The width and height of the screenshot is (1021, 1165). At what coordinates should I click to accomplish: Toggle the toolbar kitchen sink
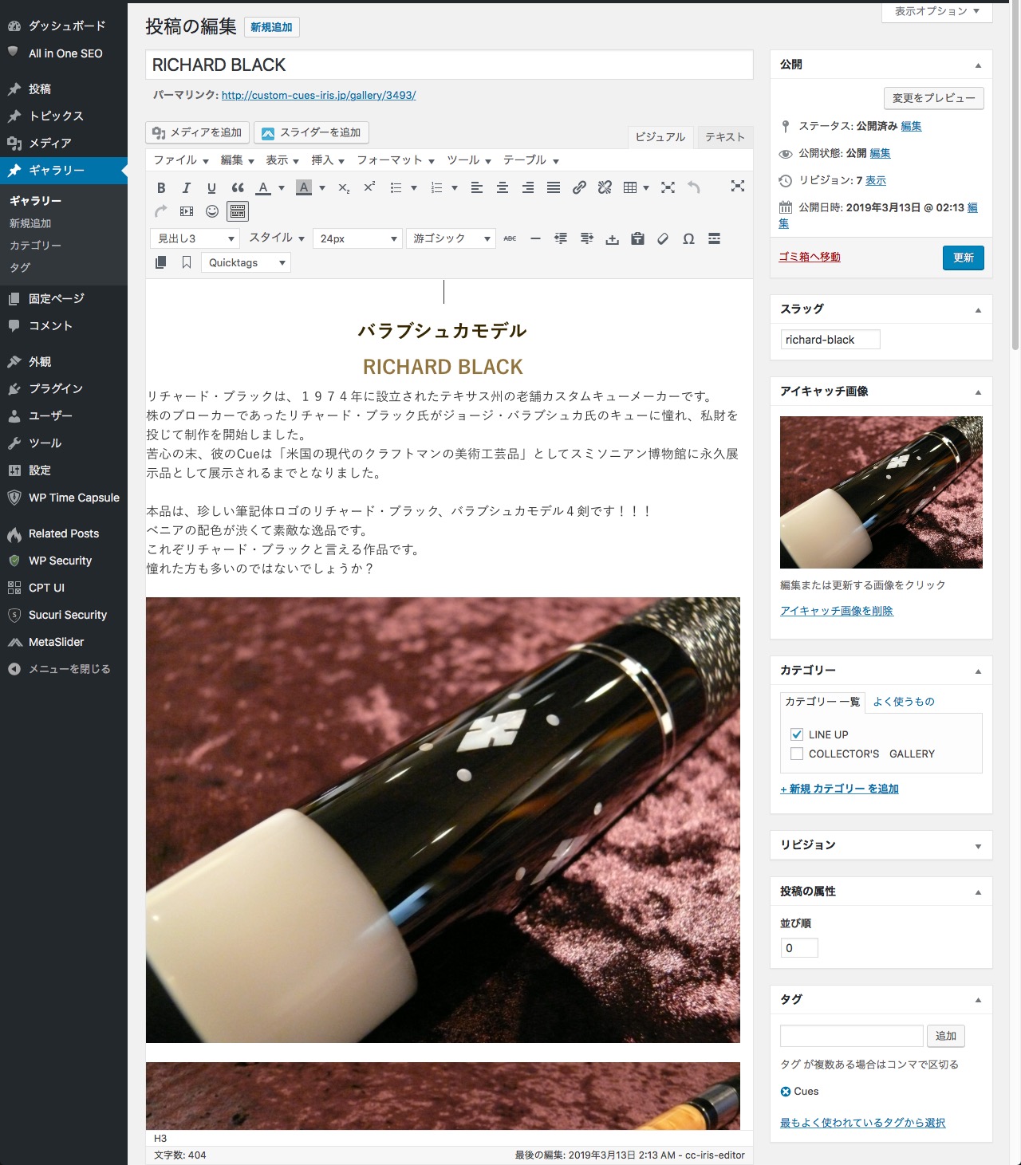pos(238,211)
